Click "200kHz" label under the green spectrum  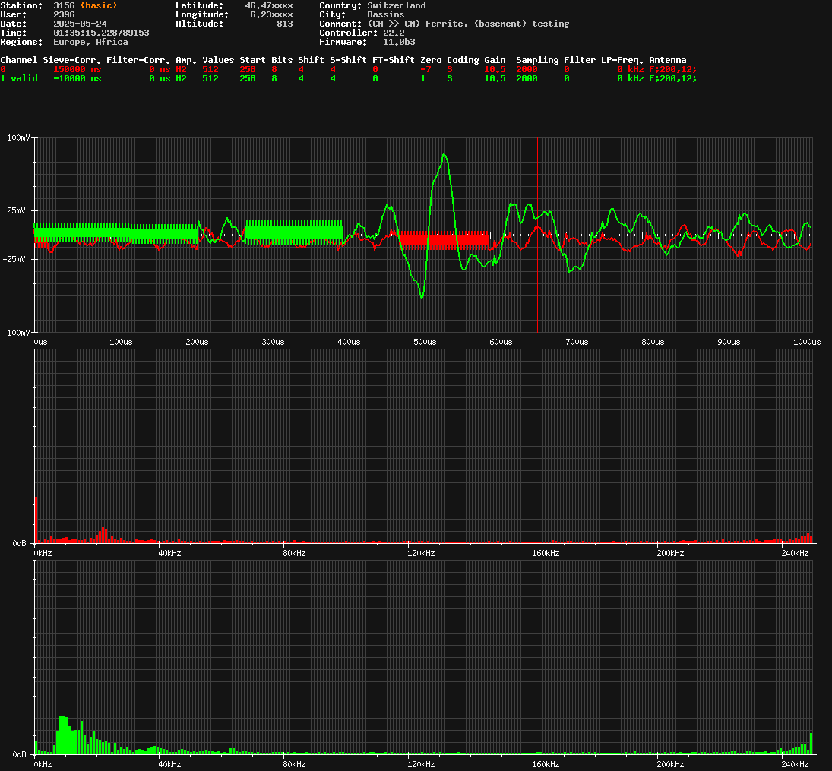click(671, 765)
